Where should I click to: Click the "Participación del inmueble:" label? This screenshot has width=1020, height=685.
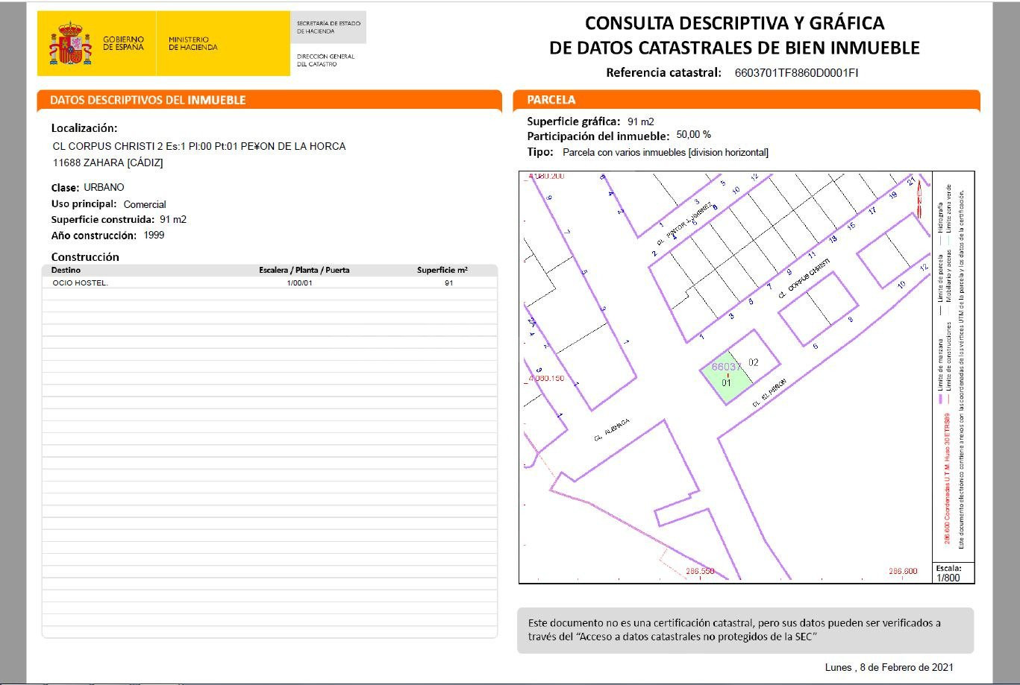pyautogui.click(x=599, y=136)
